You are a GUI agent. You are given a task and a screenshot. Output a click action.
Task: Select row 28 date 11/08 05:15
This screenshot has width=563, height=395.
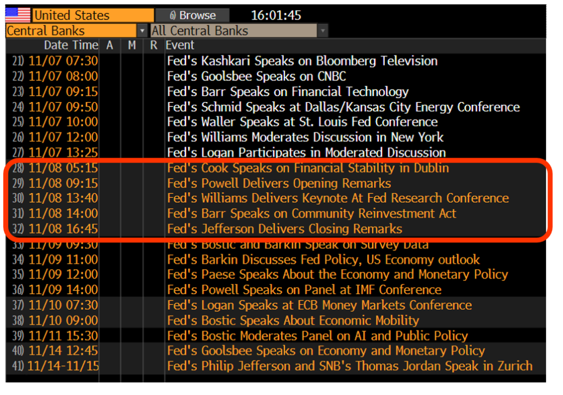tap(63, 168)
